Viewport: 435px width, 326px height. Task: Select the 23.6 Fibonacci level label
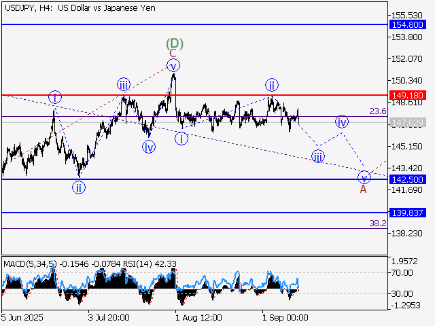(377, 111)
